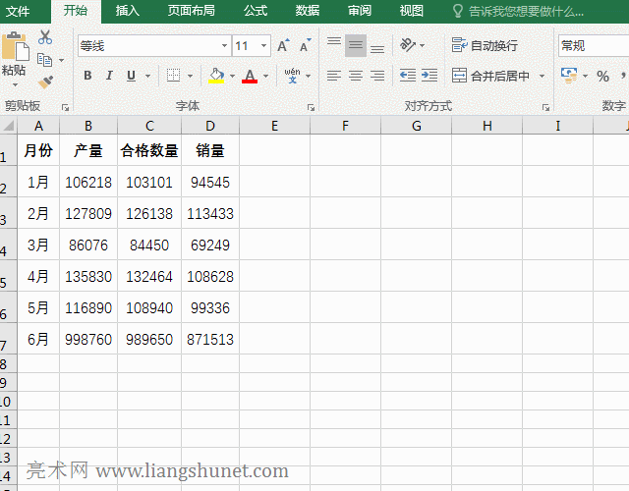
Task: Click cell containing 989650
Action: 149,339
